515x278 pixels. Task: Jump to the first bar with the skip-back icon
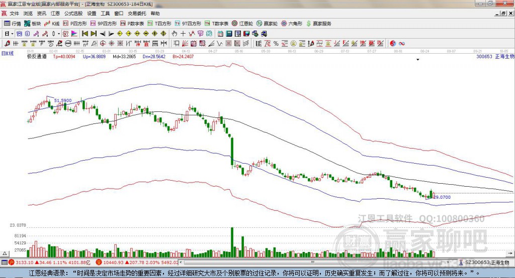85,34
